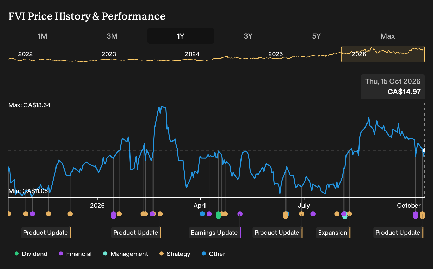Toggle the Other legend filter
The width and height of the screenshot is (433, 269).
(213, 254)
